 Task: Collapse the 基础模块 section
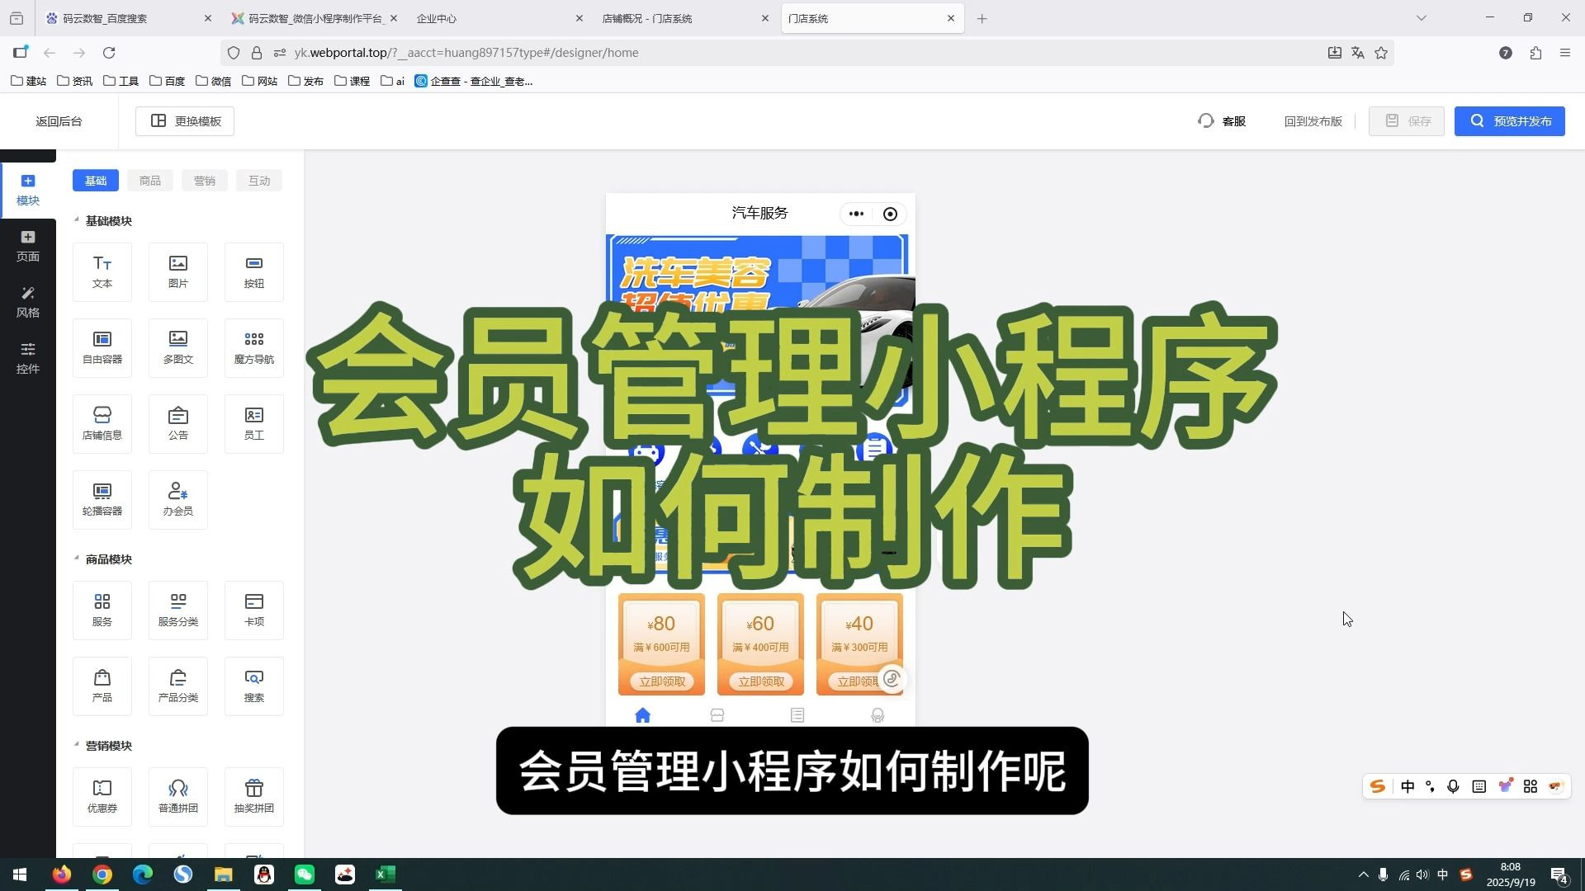[76, 220]
